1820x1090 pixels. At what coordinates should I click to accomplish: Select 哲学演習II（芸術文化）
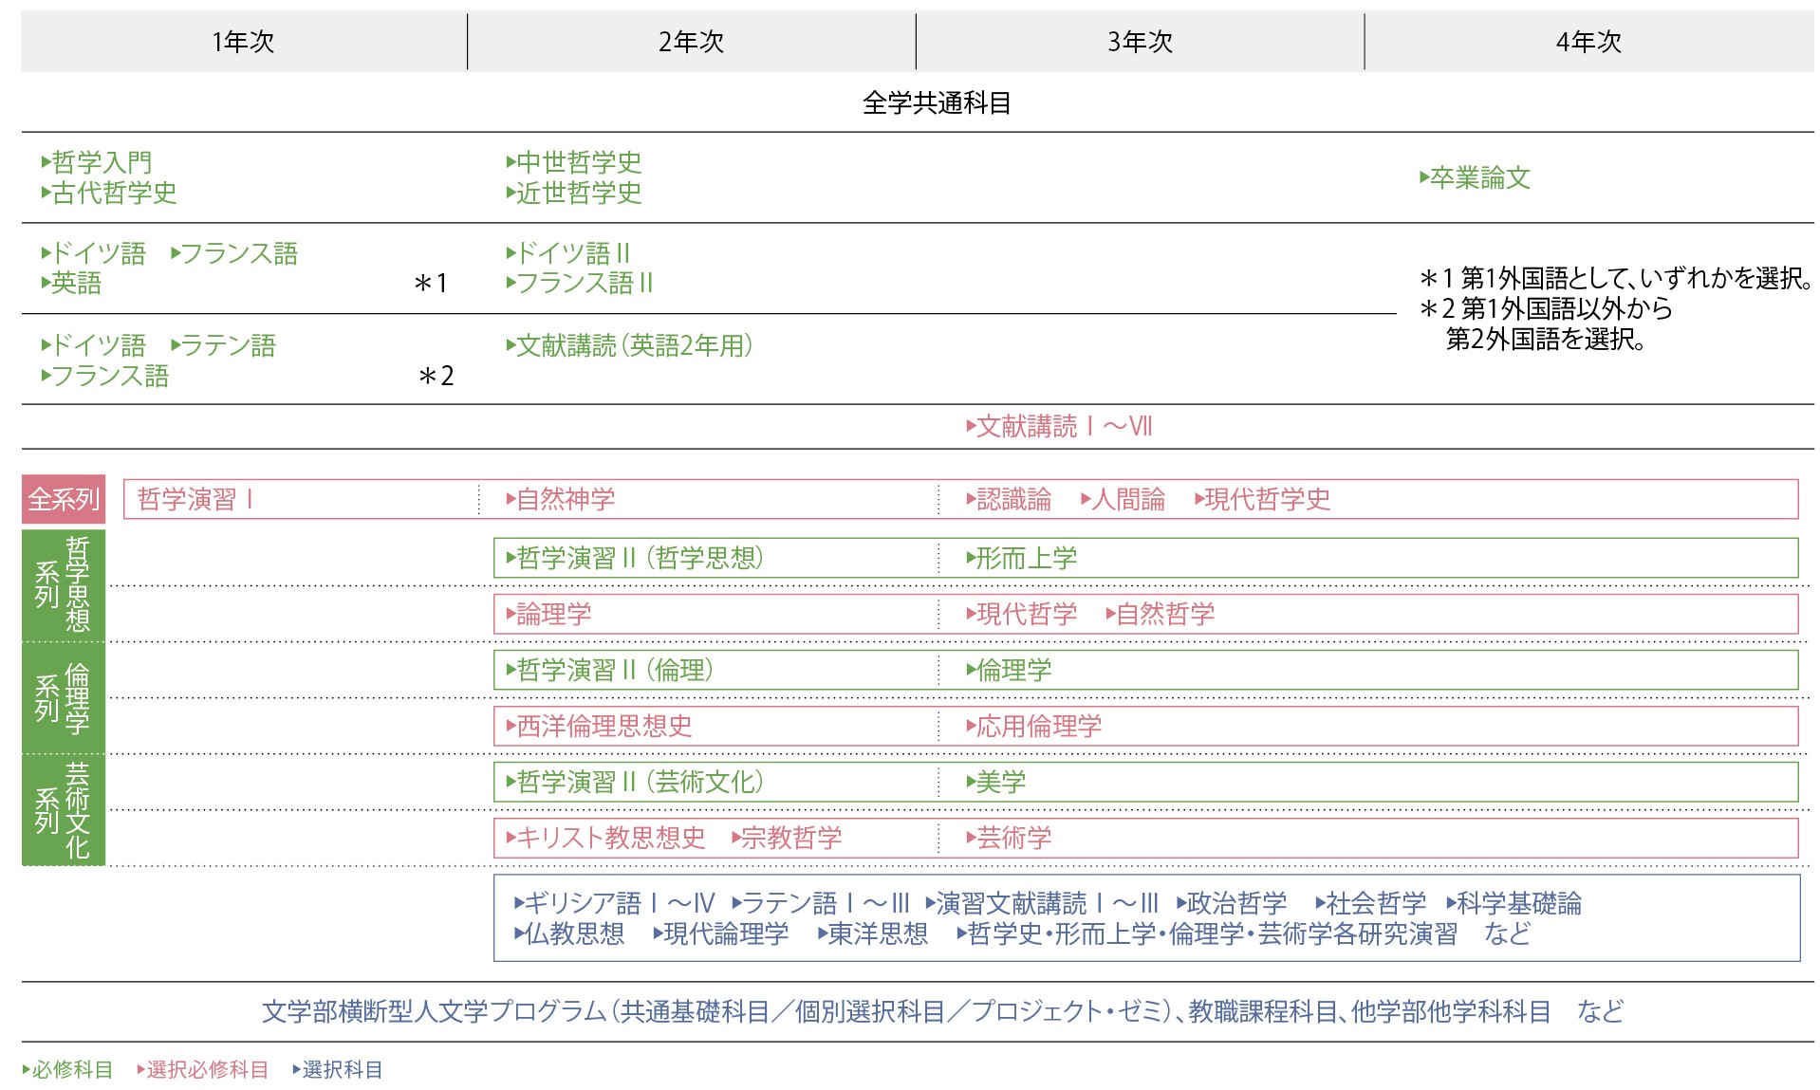[x=635, y=782]
